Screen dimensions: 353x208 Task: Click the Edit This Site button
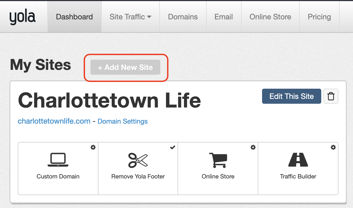click(x=292, y=96)
